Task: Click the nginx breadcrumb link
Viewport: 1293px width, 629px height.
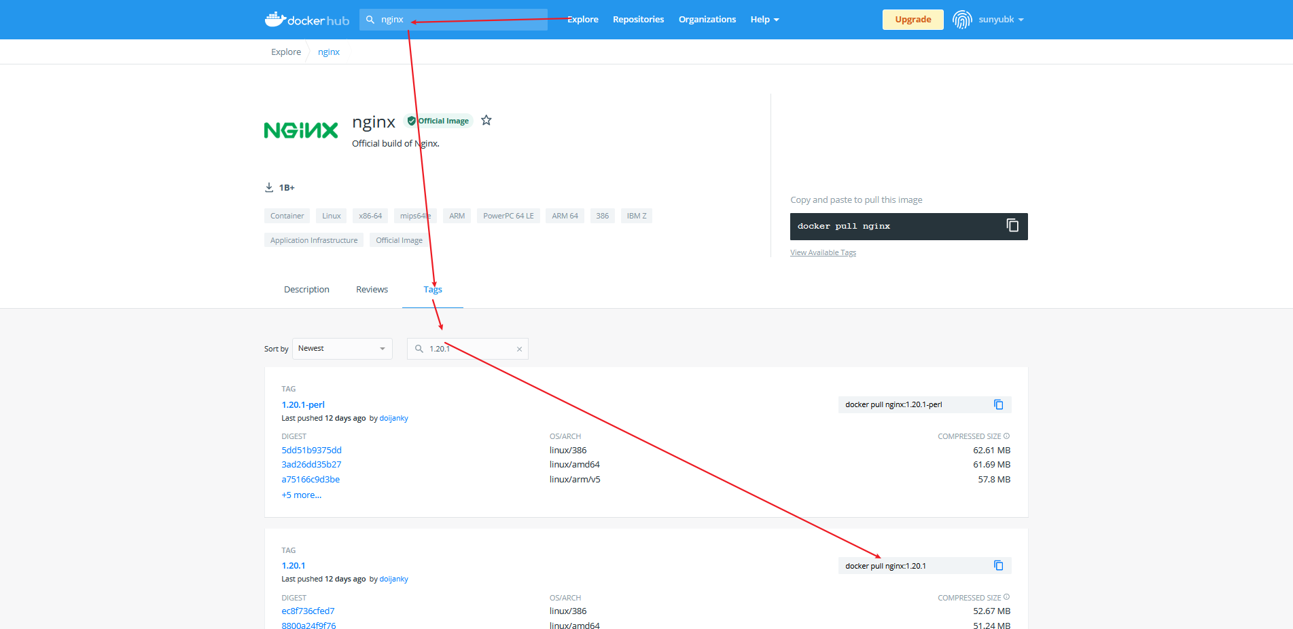Action: pos(329,52)
